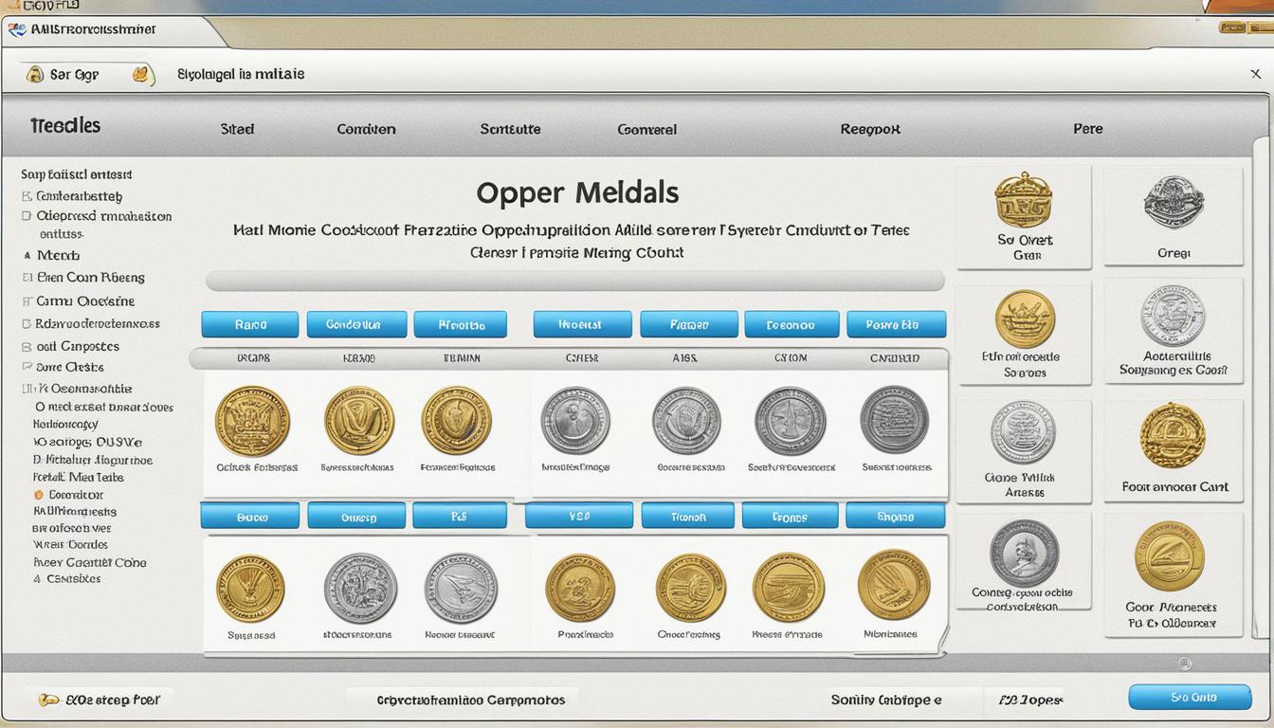Enable the oatl Canpostes checkbox
Viewport: 1274px width, 728px height.
pos(27,346)
